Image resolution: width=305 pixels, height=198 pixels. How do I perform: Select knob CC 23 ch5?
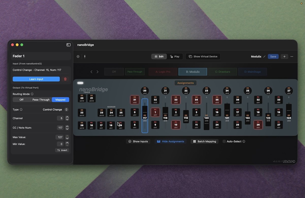pos(206,91)
